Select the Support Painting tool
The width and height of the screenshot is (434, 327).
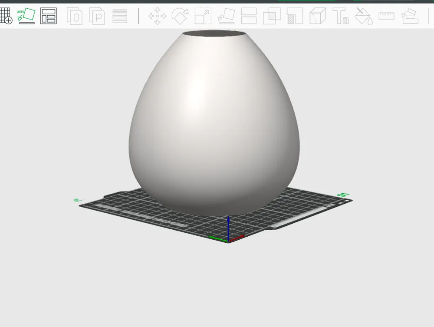[295, 16]
